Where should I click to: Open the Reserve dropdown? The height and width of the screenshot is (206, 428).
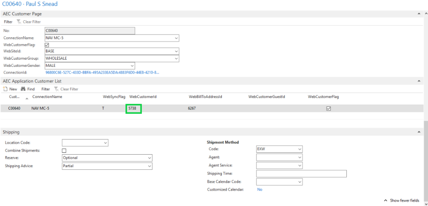tap(150, 158)
